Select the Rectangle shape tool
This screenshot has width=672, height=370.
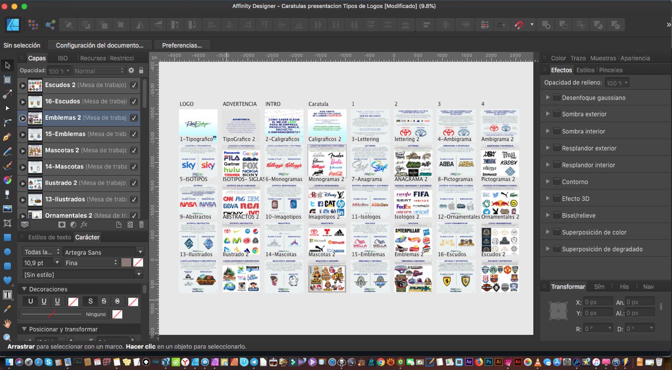tap(7, 237)
